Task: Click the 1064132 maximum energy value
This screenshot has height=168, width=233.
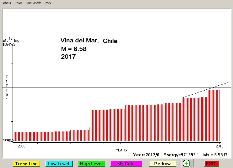Action: [9, 44]
